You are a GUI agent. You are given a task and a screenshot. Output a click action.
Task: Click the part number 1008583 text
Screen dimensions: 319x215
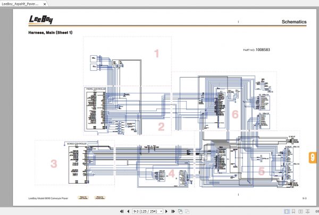click(263, 49)
